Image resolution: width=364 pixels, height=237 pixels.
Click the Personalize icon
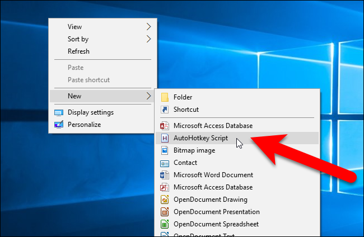(59, 125)
